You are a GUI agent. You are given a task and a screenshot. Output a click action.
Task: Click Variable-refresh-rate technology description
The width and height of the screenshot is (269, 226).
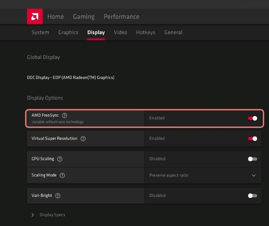[x=57, y=122]
